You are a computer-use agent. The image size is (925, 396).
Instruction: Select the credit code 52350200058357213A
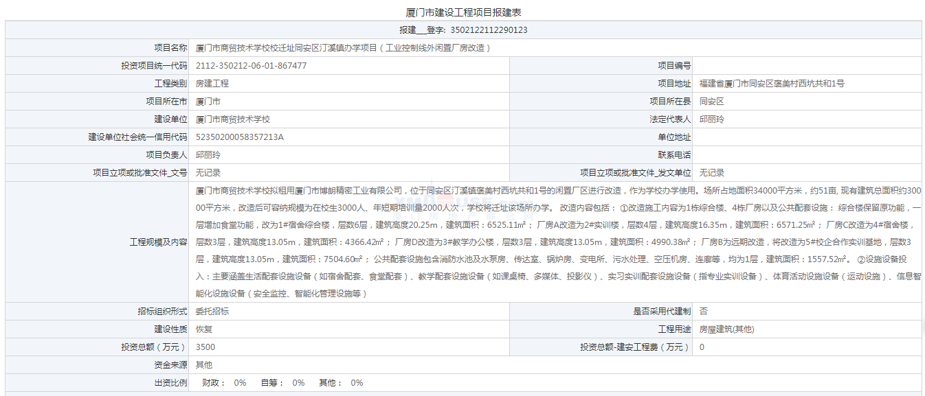(240, 137)
